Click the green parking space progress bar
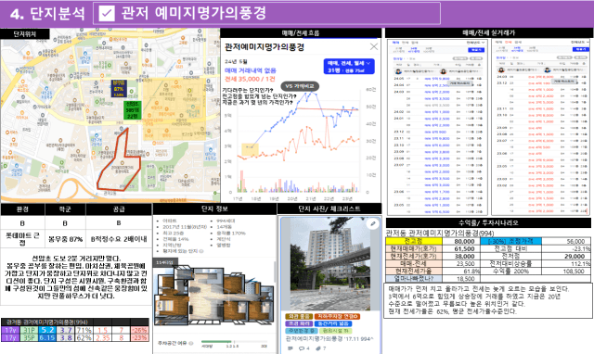The width and height of the screenshot is (594, 354). click(x=216, y=342)
